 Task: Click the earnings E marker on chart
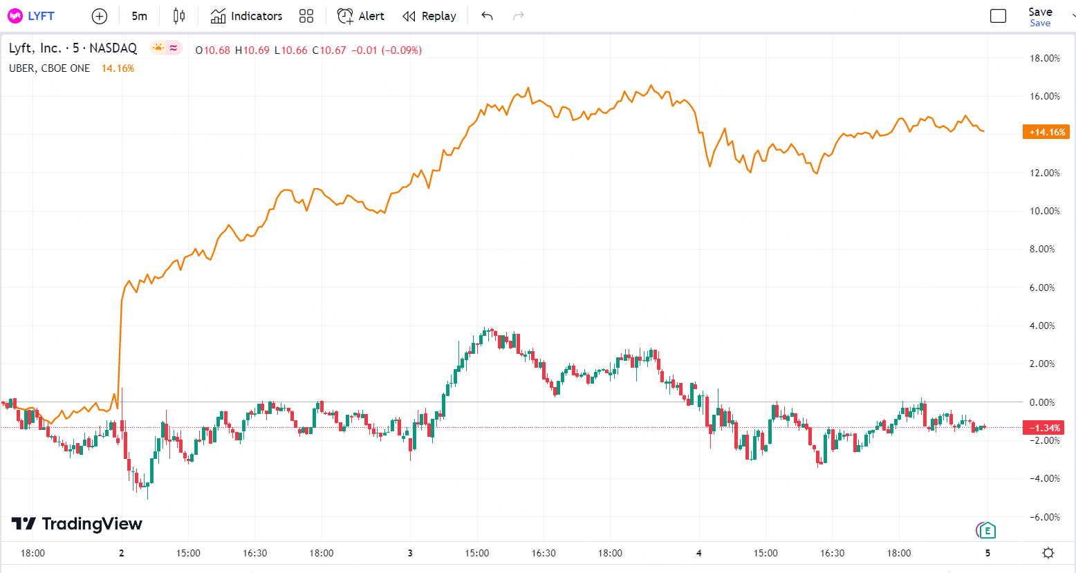987,531
